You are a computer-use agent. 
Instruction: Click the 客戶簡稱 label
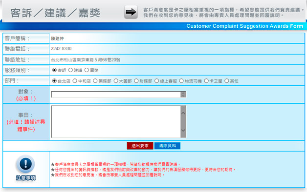coord(17,38)
